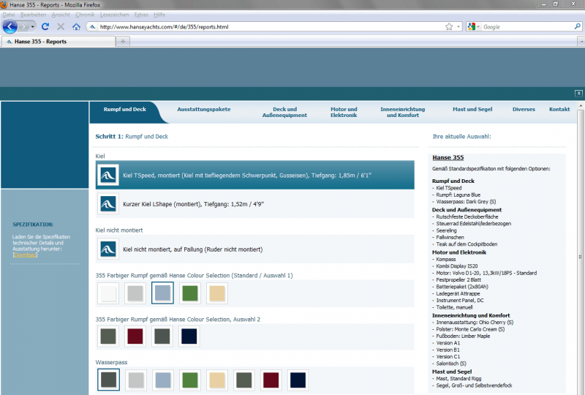Close the configurator with the small X button
The height and width of the screenshot is (395, 585).
pos(578,94)
